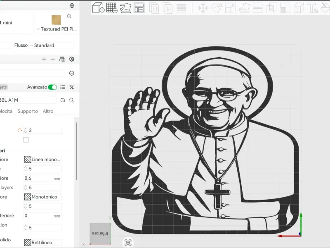Select the pope model on the plate
The height and width of the screenshot is (248, 330).
point(205,140)
